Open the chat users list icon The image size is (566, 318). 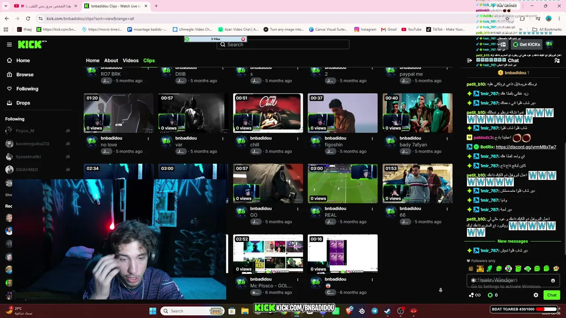click(557, 61)
